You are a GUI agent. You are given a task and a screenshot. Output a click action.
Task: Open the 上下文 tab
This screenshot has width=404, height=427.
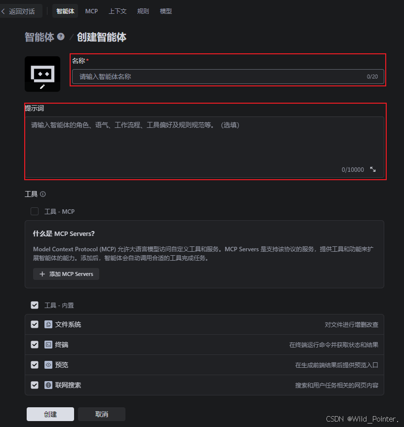coord(118,11)
